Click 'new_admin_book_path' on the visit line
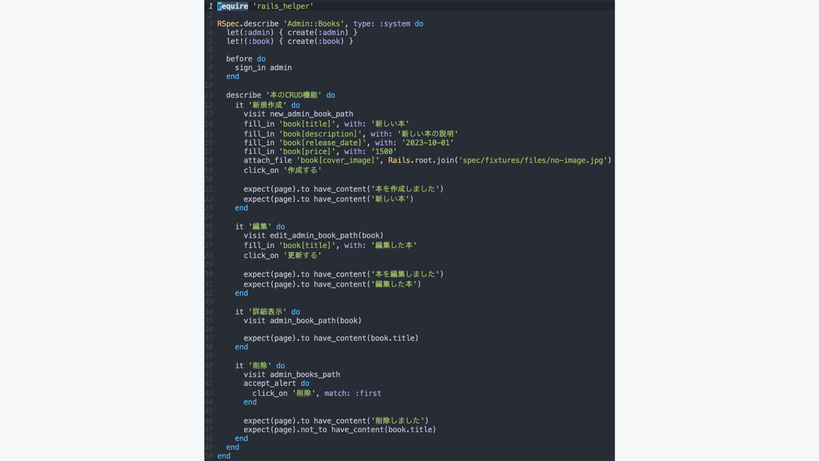This screenshot has width=819, height=461. click(311, 114)
